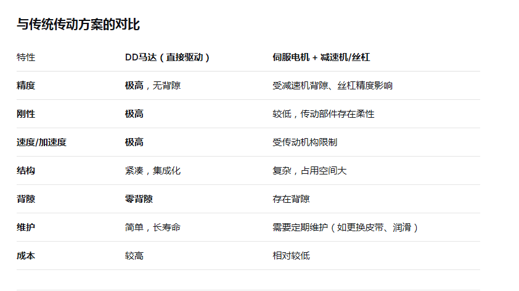Click the 精度 row label
This screenshot has height=291, width=519.
click(x=26, y=86)
